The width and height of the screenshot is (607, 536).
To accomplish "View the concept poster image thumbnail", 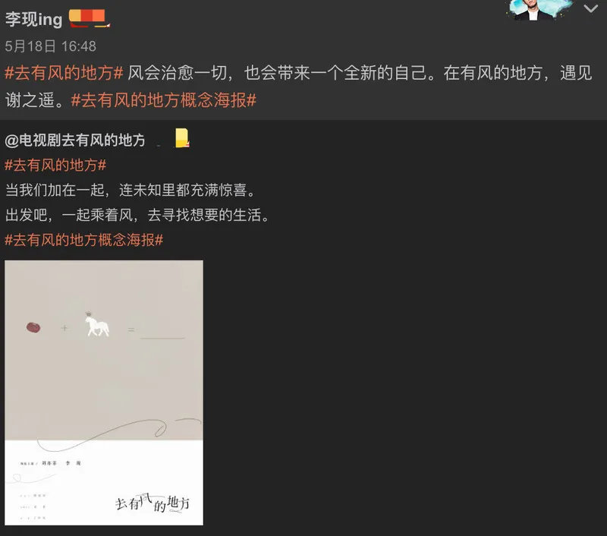I will 104,393.
